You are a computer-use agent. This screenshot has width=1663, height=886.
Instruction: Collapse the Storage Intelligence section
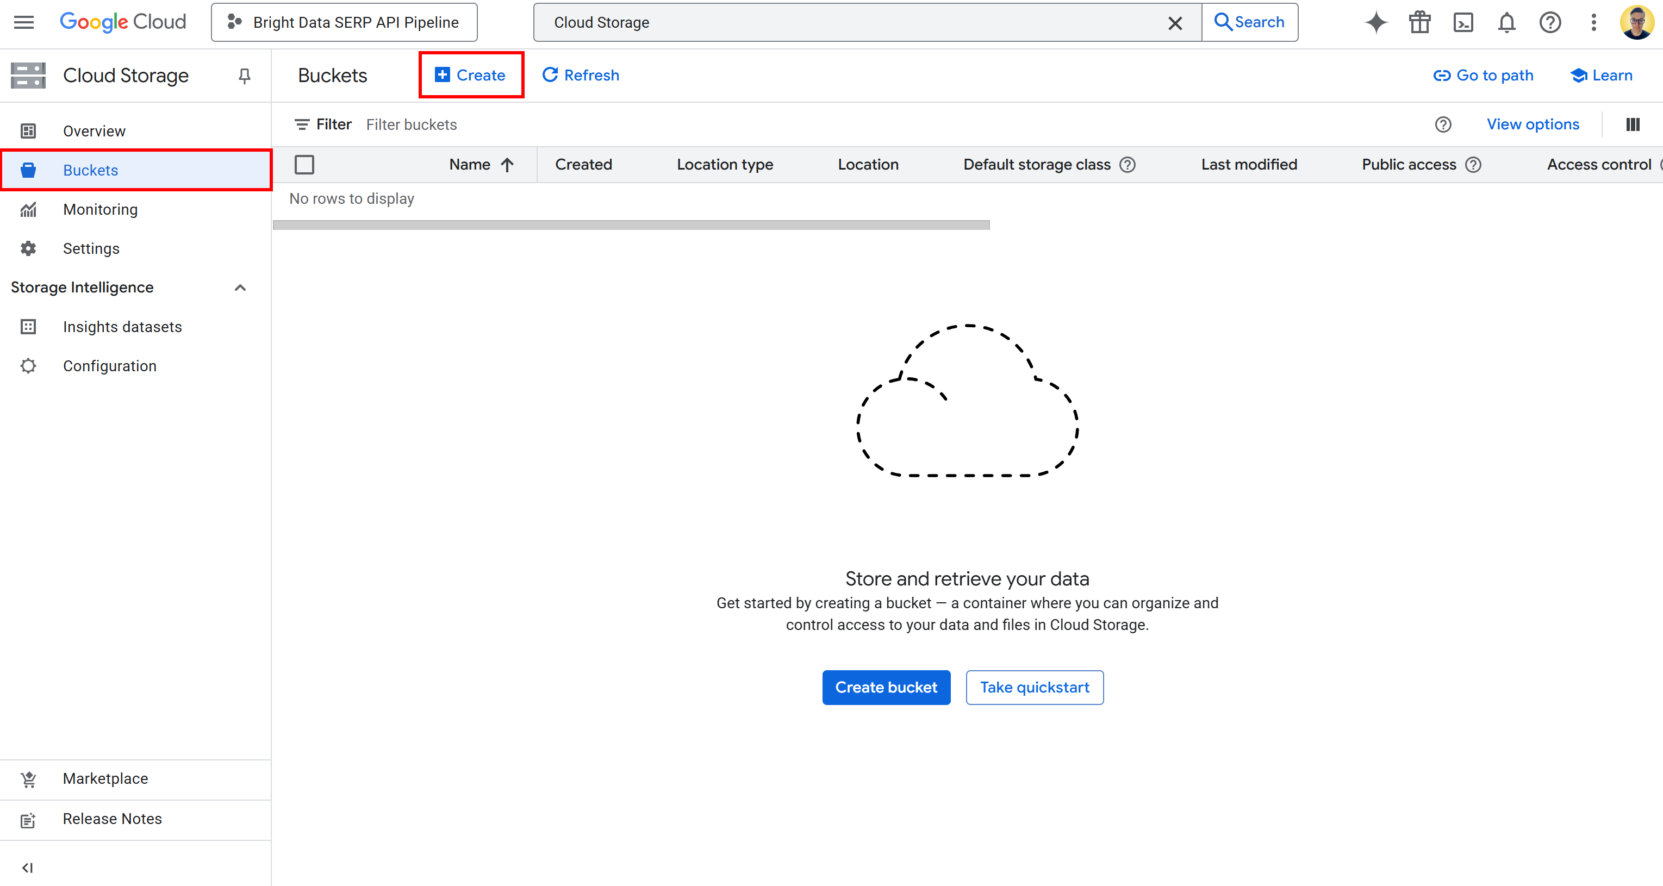pyautogui.click(x=240, y=287)
